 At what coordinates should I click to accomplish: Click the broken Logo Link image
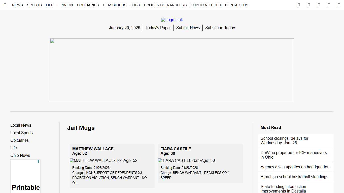pyautogui.click(x=172, y=20)
